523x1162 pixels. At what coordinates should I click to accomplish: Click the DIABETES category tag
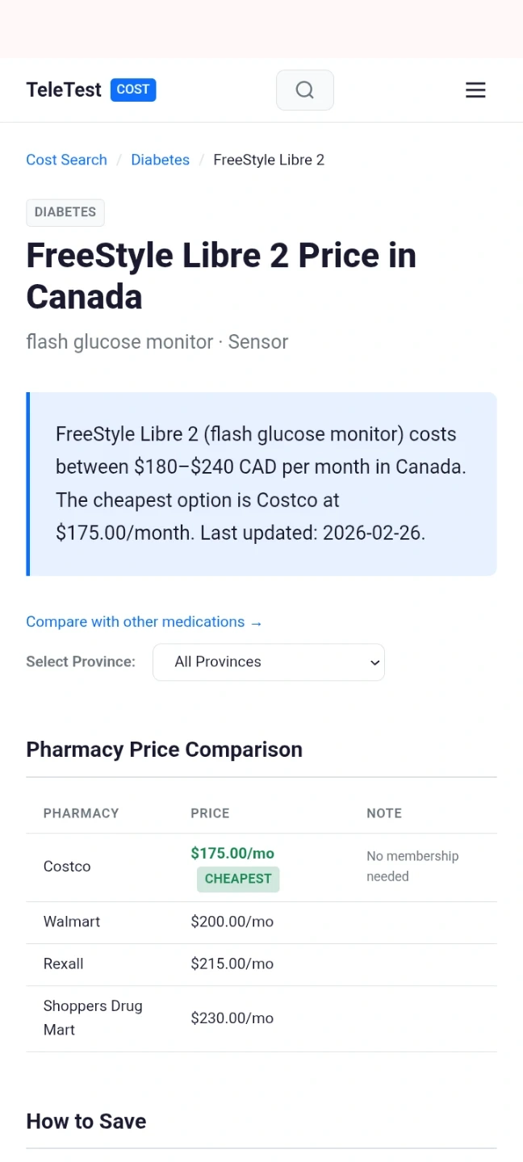pyautogui.click(x=65, y=212)
